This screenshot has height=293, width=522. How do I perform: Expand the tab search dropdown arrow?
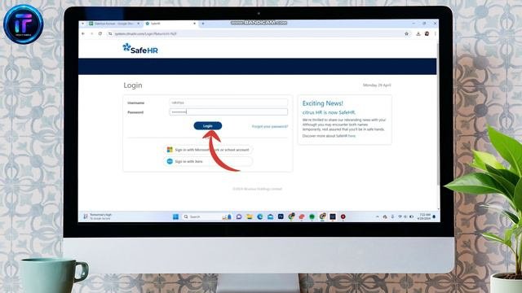pos(83,24)
